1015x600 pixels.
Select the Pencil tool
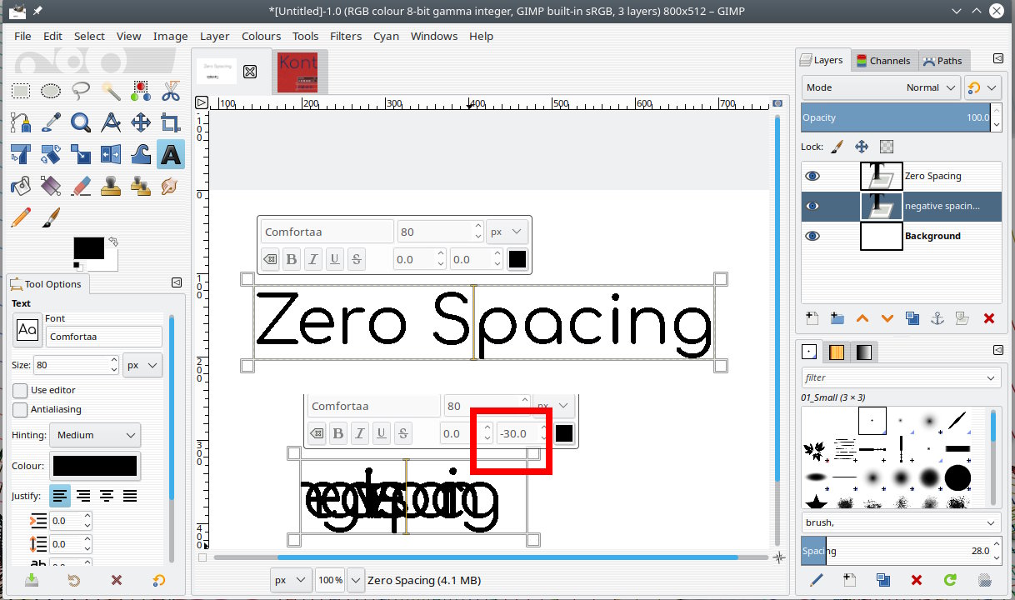(21, 217)
